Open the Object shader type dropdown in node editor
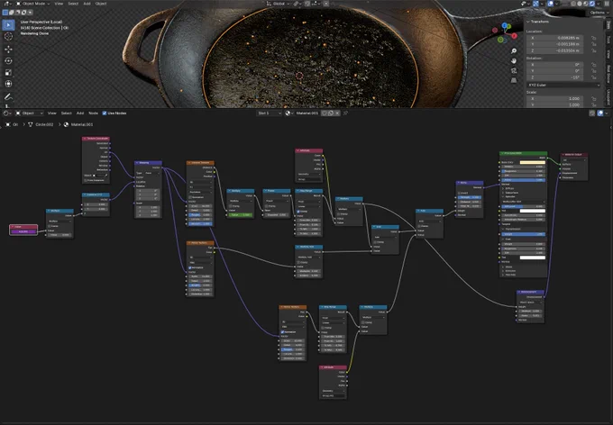 coord(29,113)
